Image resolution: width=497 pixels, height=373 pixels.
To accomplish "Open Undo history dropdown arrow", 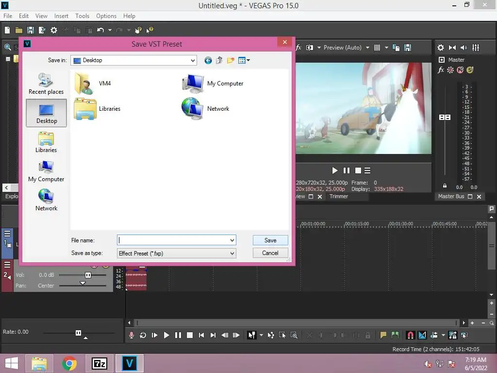I will [110, 30].
